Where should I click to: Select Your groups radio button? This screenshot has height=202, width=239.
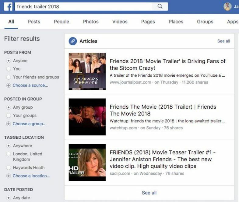pyautogui.click(x=9, y=116)
